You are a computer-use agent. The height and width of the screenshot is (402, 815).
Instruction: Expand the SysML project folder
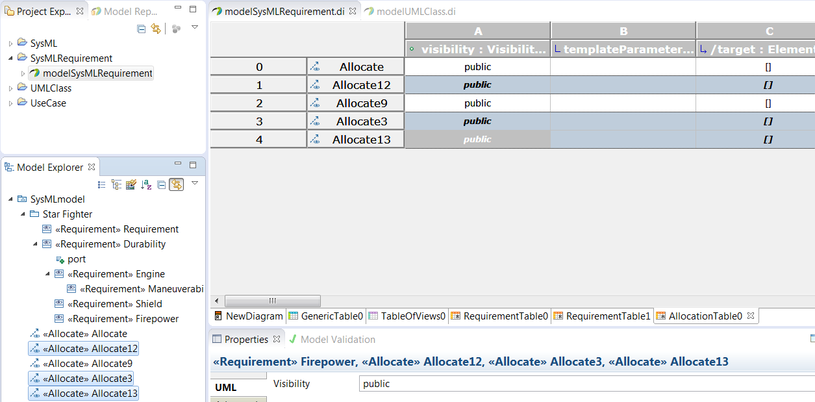(x=10, y=44)
